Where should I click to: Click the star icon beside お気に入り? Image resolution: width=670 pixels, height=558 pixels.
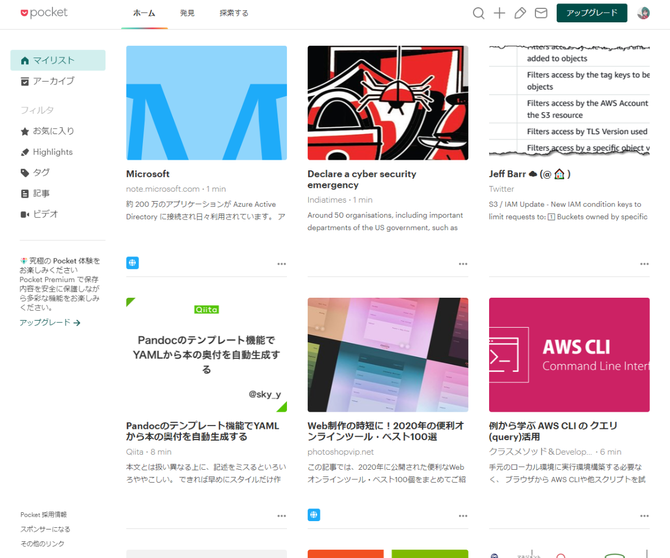[25, 131]
